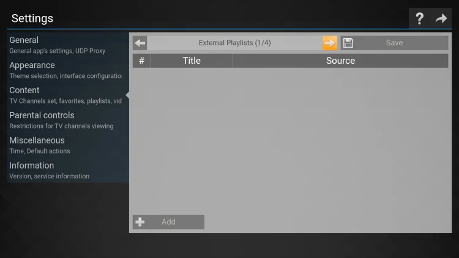Select the Source column header
The image size is (459, 258).
coord(340,61)
